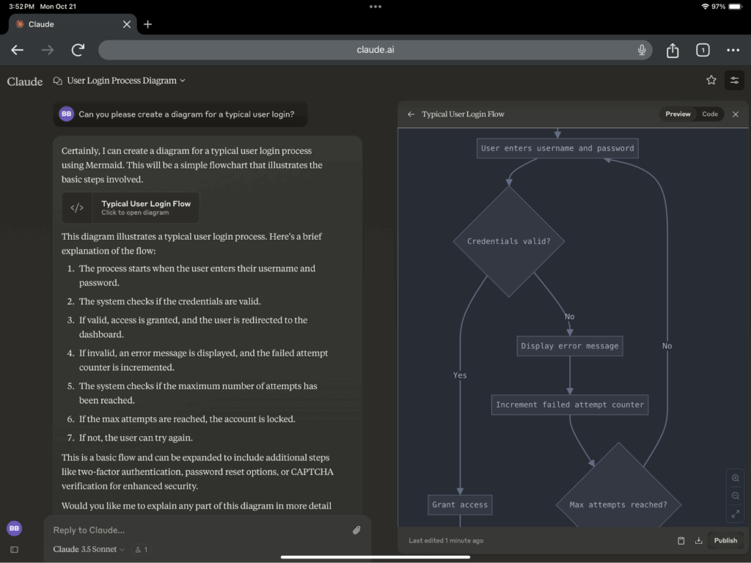Open Claude 3.5 Sonnet model selector
Viewport: 751px width, 563px height.
pyautogui.click(x=88, y=549)
